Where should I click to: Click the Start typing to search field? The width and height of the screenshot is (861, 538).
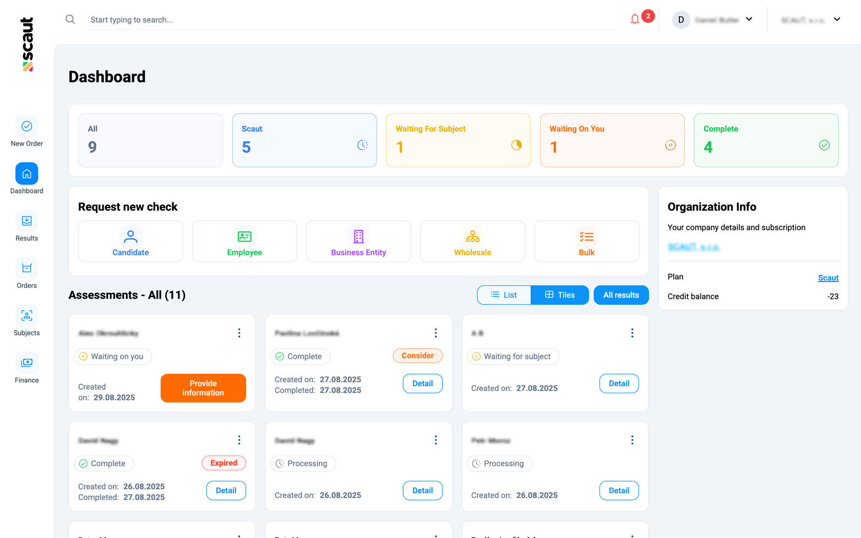coord(352,20)
